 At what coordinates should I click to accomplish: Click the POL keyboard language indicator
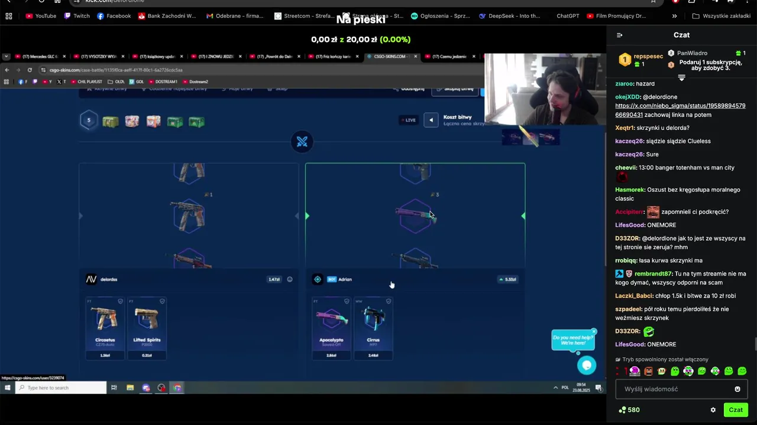[565, 388]
